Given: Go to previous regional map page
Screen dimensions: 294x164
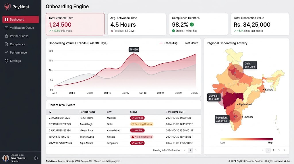Looking at the screenshot, I should click(x=262, y=150).
